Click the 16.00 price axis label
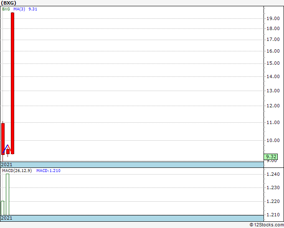The image size is (284, 228). click(x=273, y=51)
